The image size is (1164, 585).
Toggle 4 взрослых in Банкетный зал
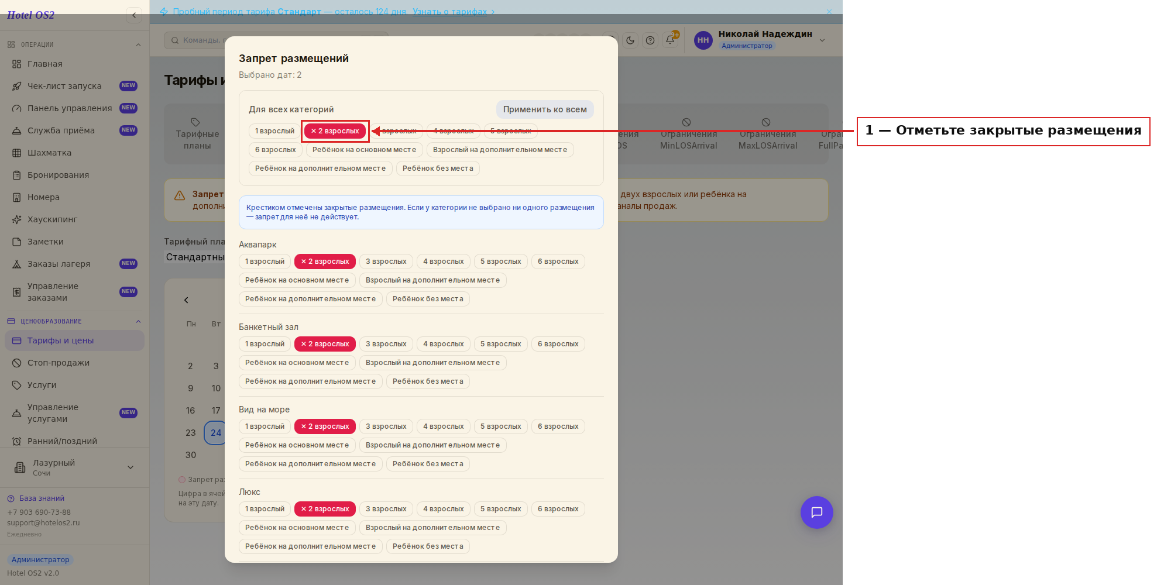(443, 344)
